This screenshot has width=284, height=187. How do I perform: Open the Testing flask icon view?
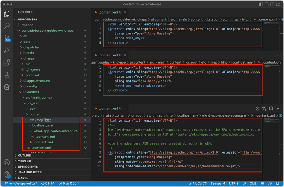tap(7, 75)
